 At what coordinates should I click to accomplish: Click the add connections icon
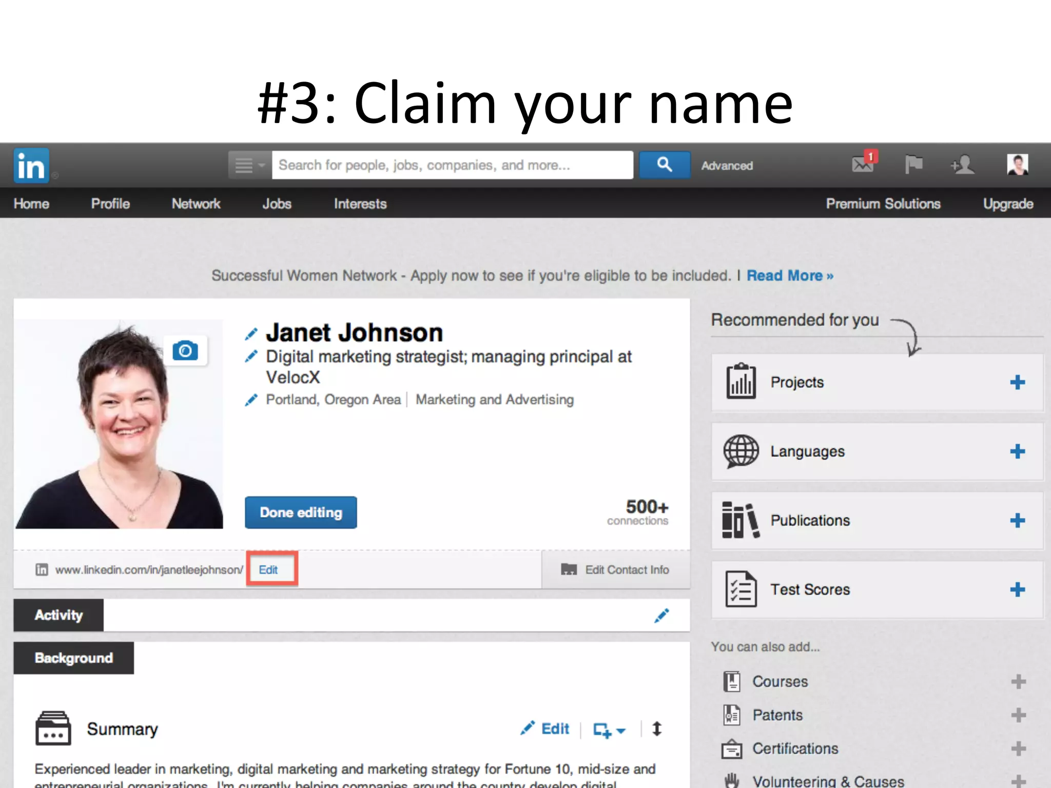tap(962, 165)
